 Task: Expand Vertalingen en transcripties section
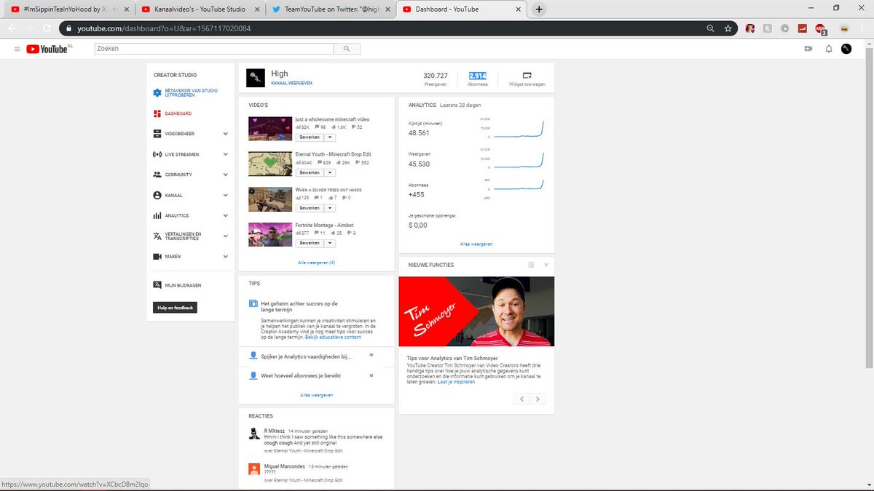coord(226,236)
